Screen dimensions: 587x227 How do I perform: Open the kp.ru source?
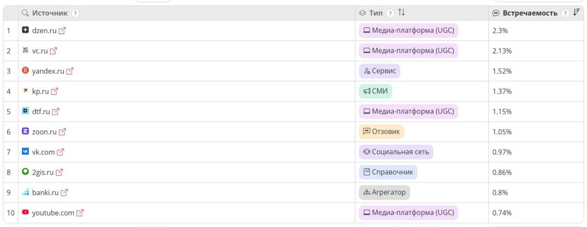coord(40,91)
